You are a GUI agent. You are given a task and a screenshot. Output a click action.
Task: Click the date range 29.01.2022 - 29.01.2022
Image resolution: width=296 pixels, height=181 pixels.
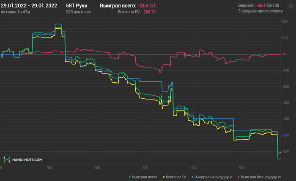(29, 5)
